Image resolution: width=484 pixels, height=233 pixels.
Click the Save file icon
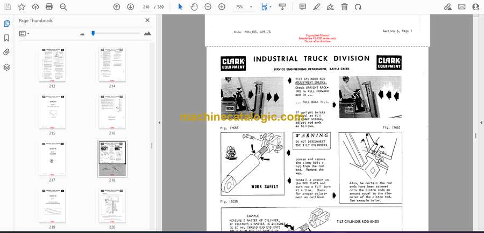click(x=8, y=7)
